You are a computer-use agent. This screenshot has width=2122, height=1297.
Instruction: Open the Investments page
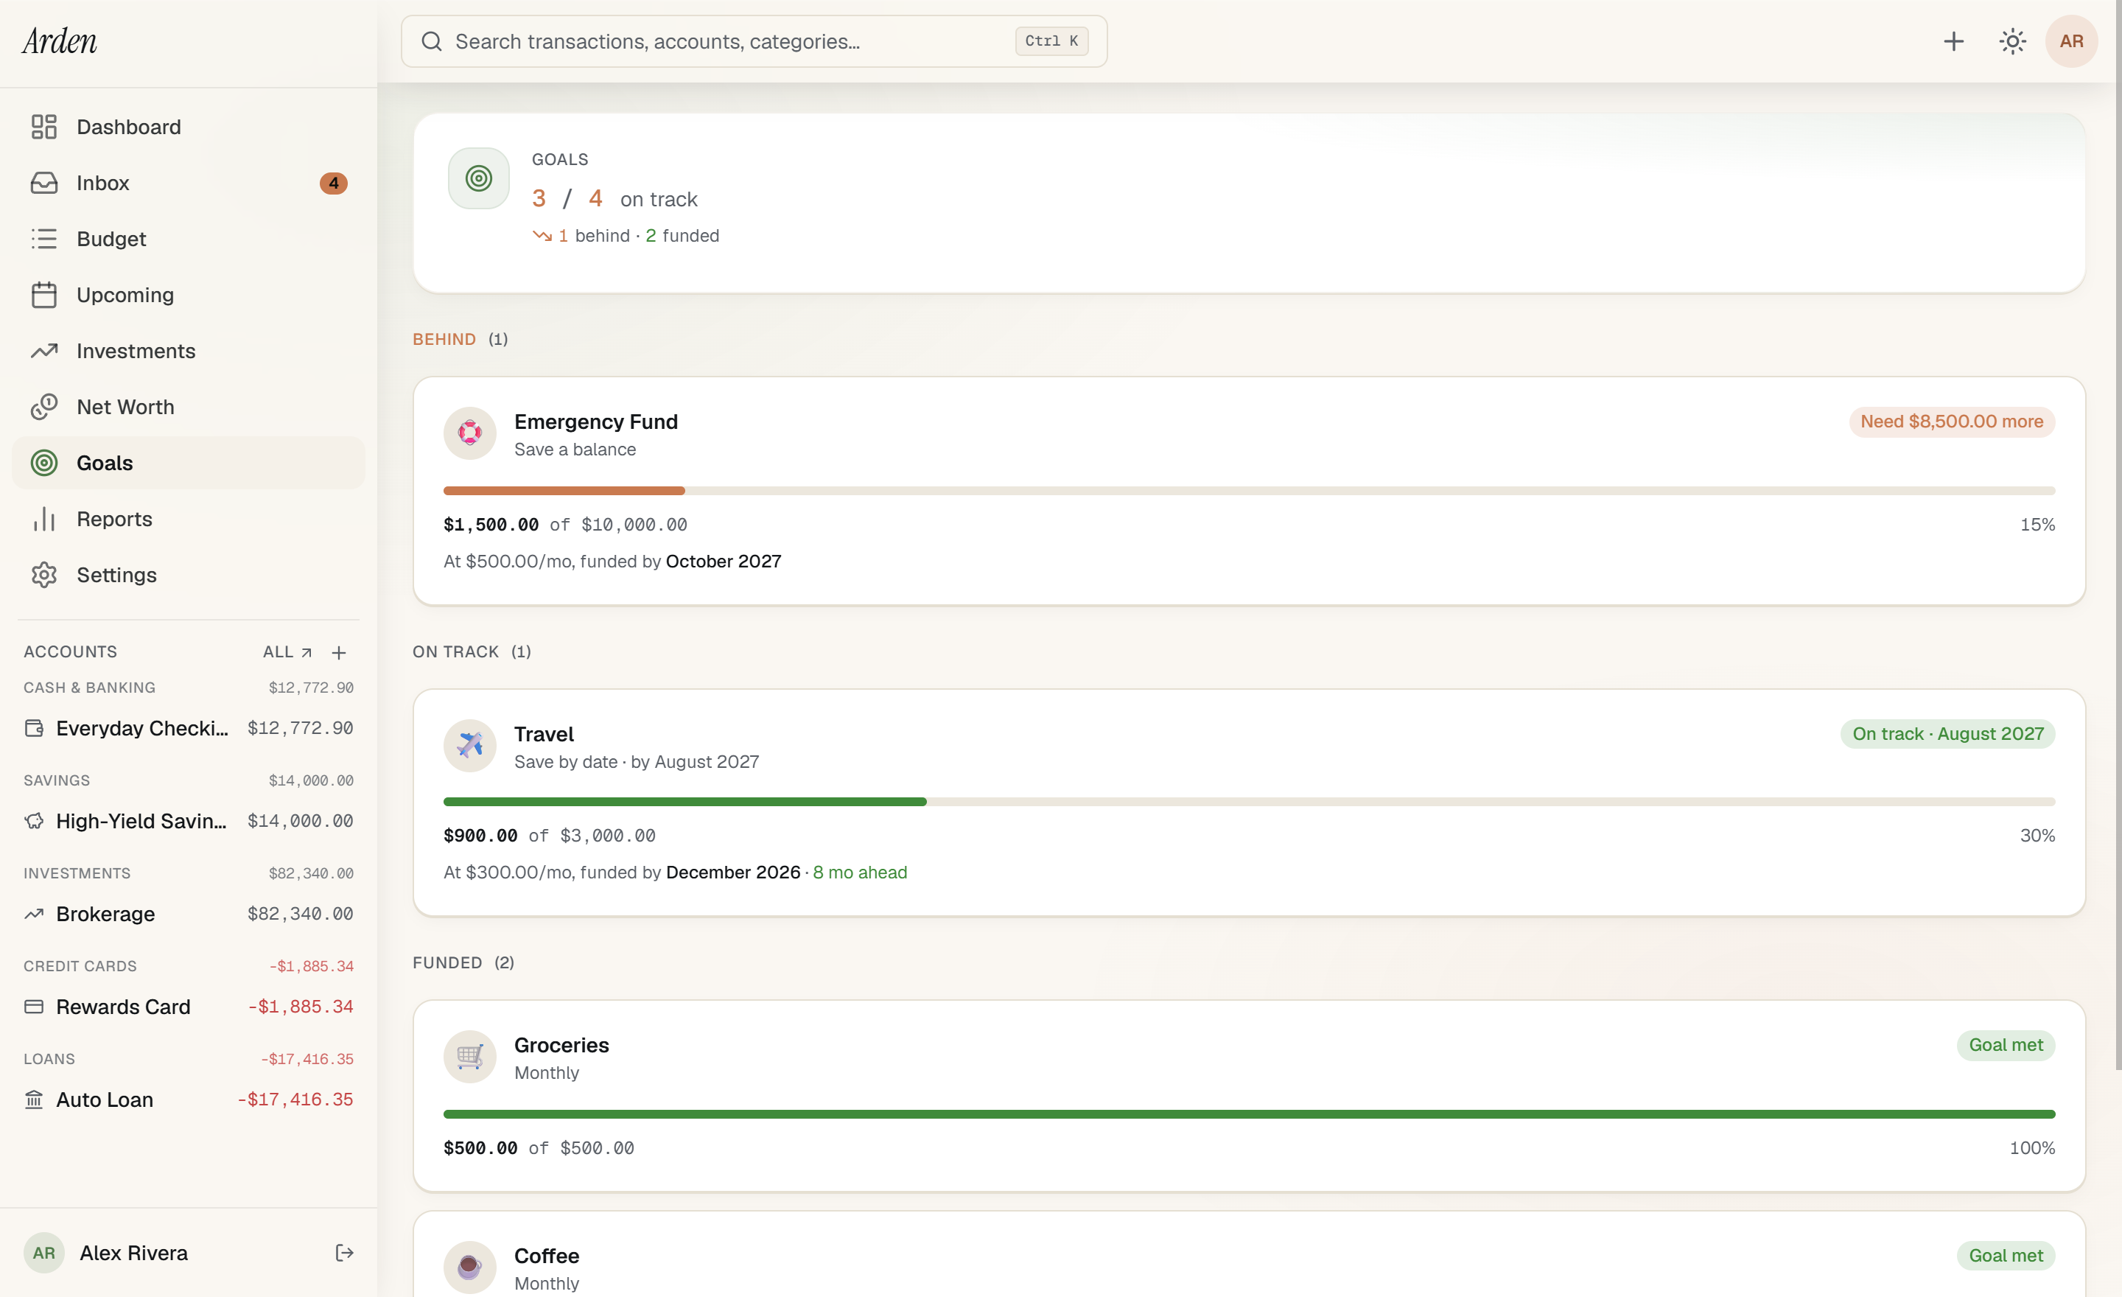[x=189, y=351]
